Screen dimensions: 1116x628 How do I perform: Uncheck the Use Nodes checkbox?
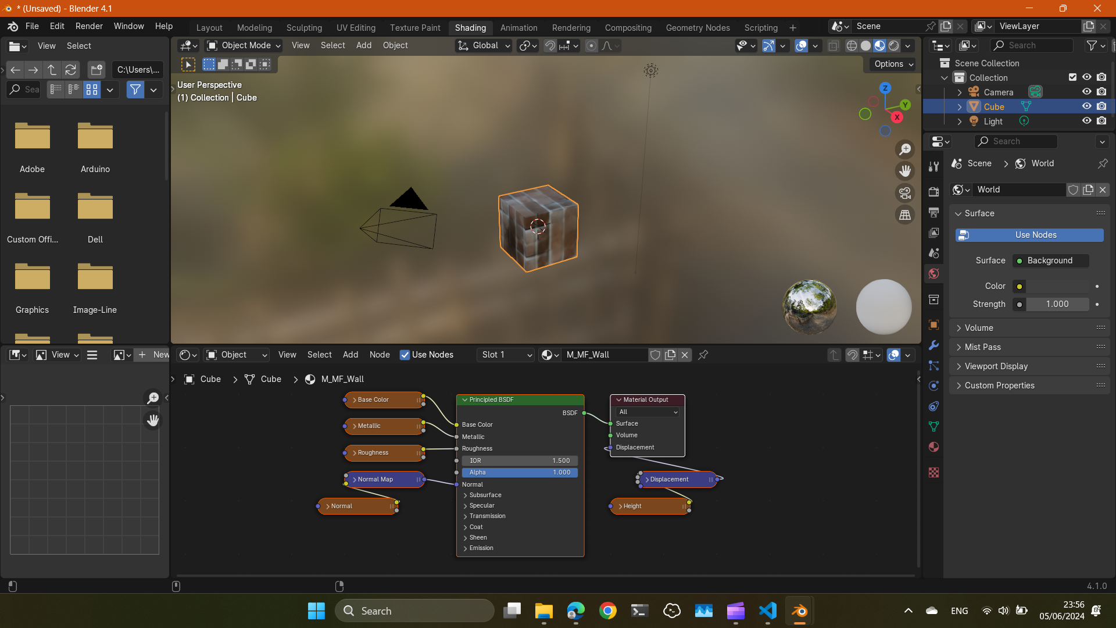(x=405, y=355)
